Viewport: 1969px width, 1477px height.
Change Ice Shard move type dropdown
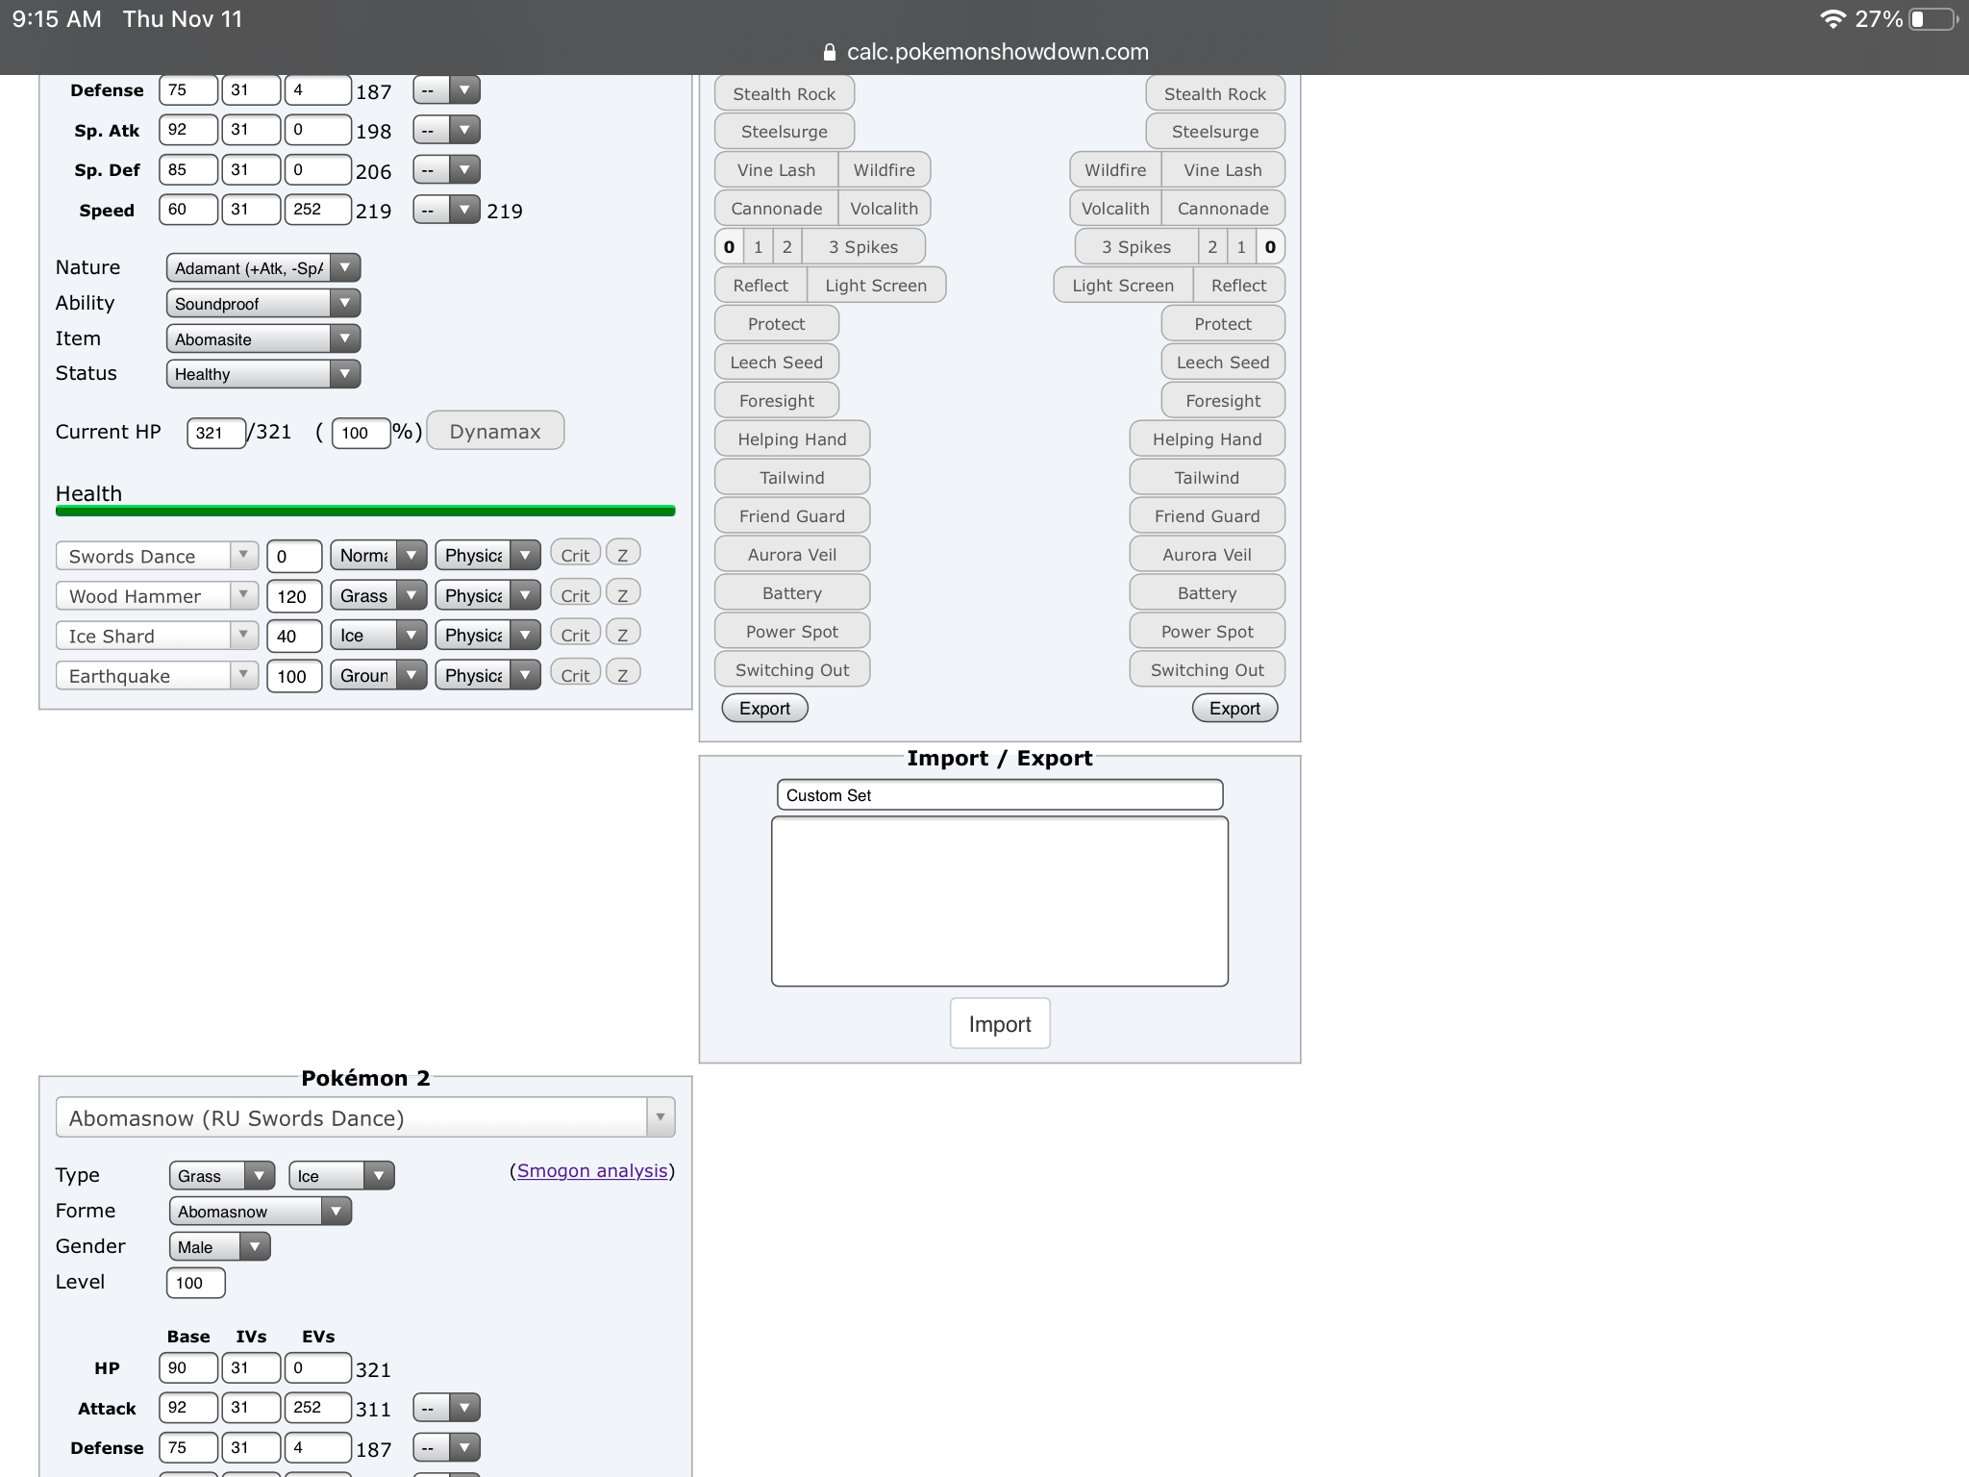point(378,635)
